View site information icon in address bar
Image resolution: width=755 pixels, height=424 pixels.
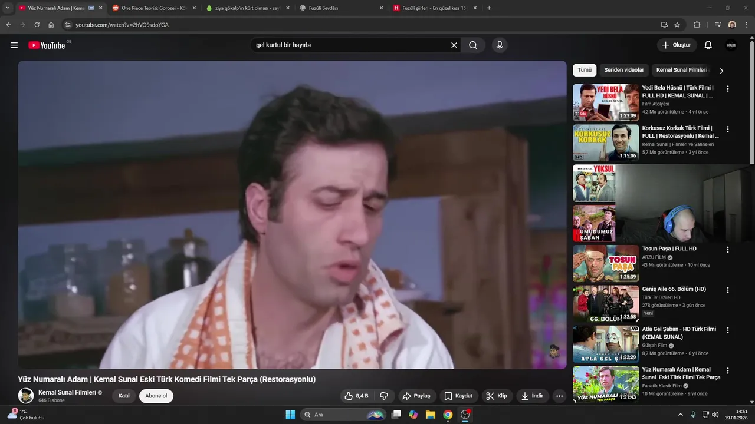68,25
